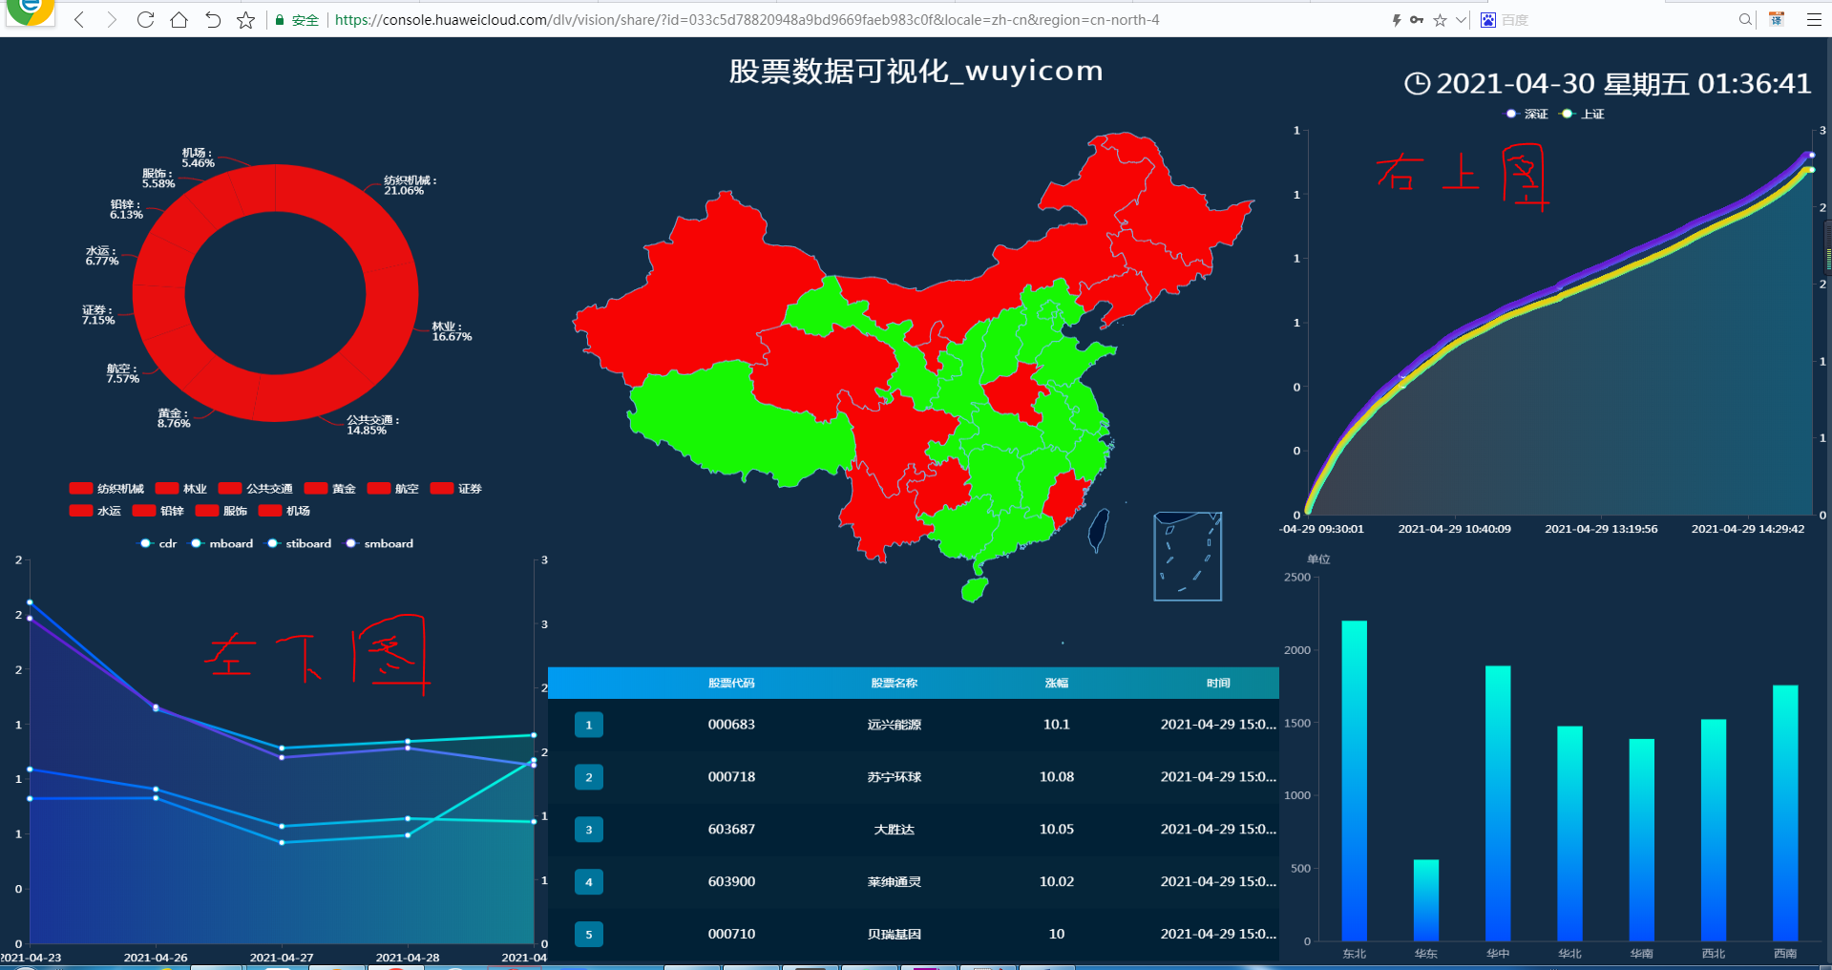
Task: Click the red swatch for 水运 legend
Action: [x=81, y=511]
